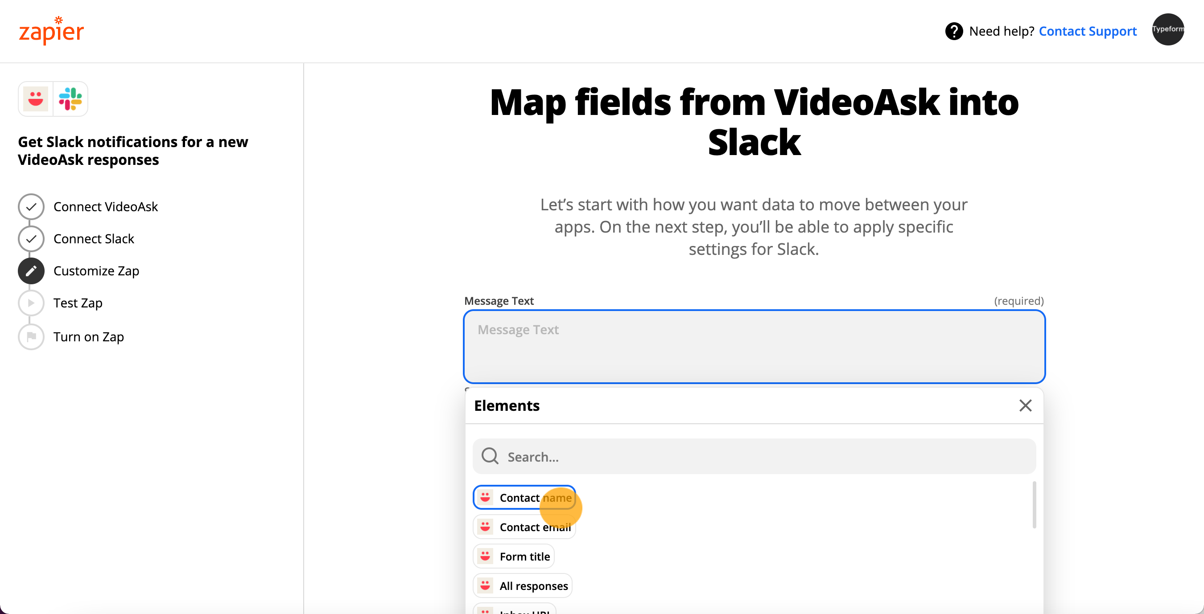Click VideoAsk icon beside Contact name
The height and width of the screenshot is (614, 1204).
click(x=485, y=497)
